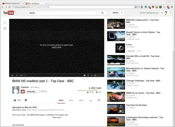Click the user avatar in the header
Image resolution: width=175 pixels, height=127 pixels.
(166, 13)
